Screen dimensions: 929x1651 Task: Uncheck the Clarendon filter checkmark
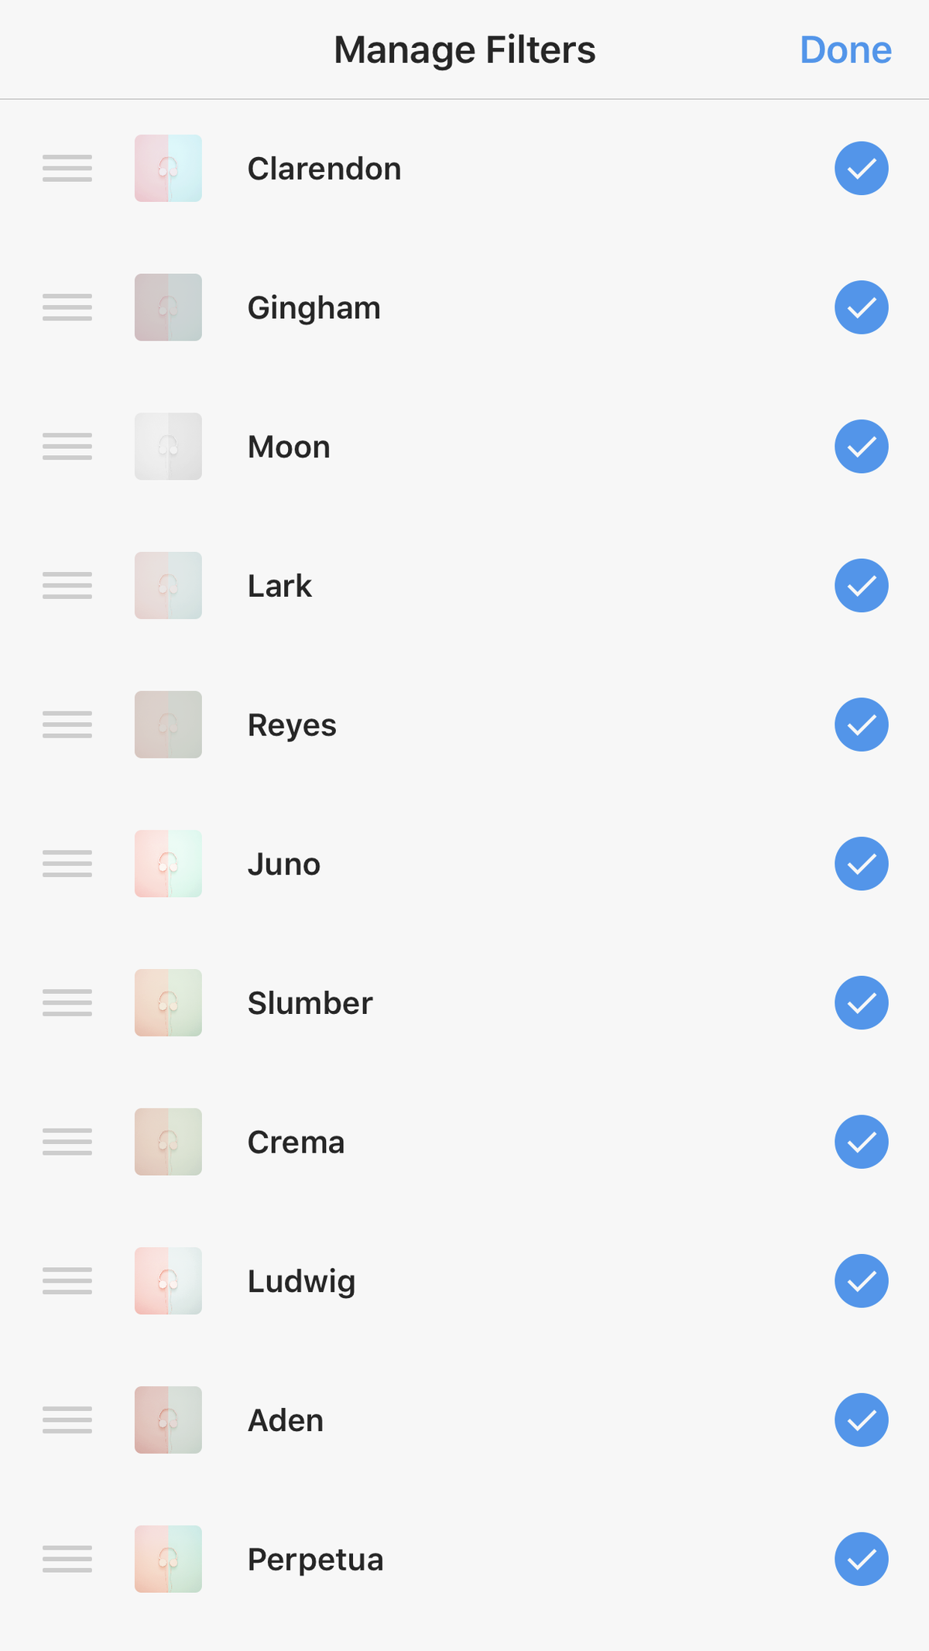(x=861, y=168)
